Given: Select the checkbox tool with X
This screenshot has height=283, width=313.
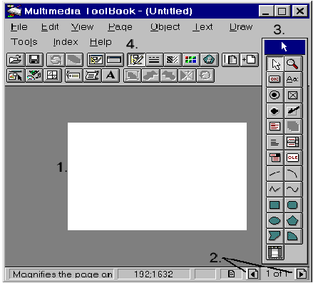Looking at the screenshot, I should tap(293, 95).
